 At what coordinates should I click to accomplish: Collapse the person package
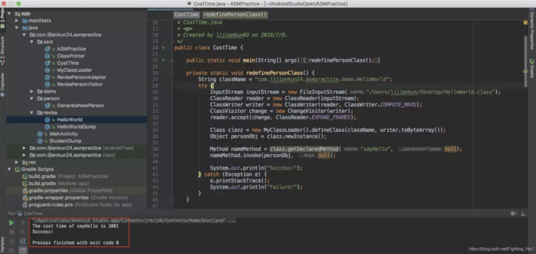32,98
